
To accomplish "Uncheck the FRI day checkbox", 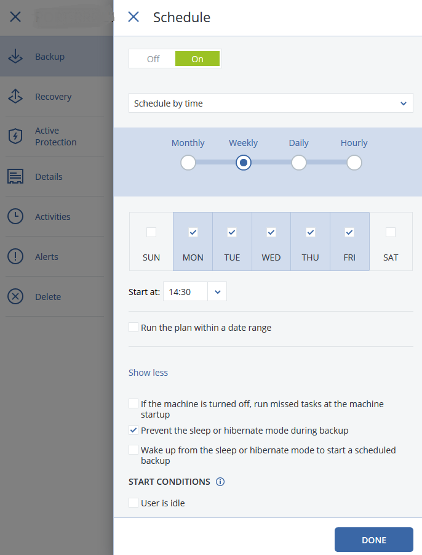I will click(x=349, y=232).
